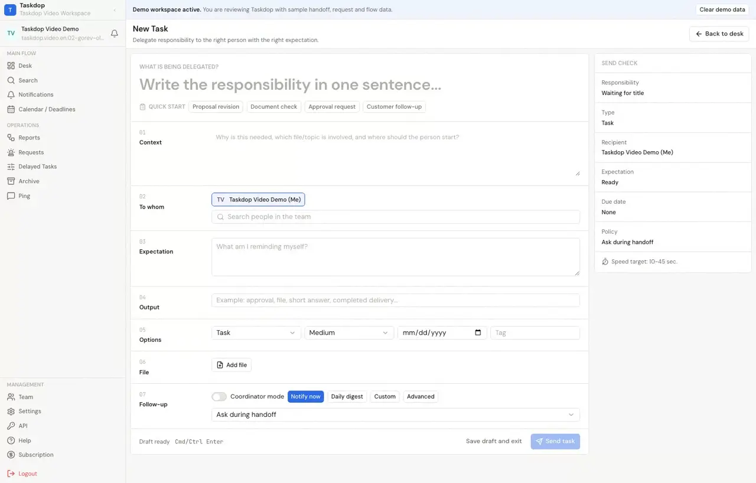Click the Speed target timer icon
Image resolution: width=756 pixels, height=483 pixels.
[605, 262]
